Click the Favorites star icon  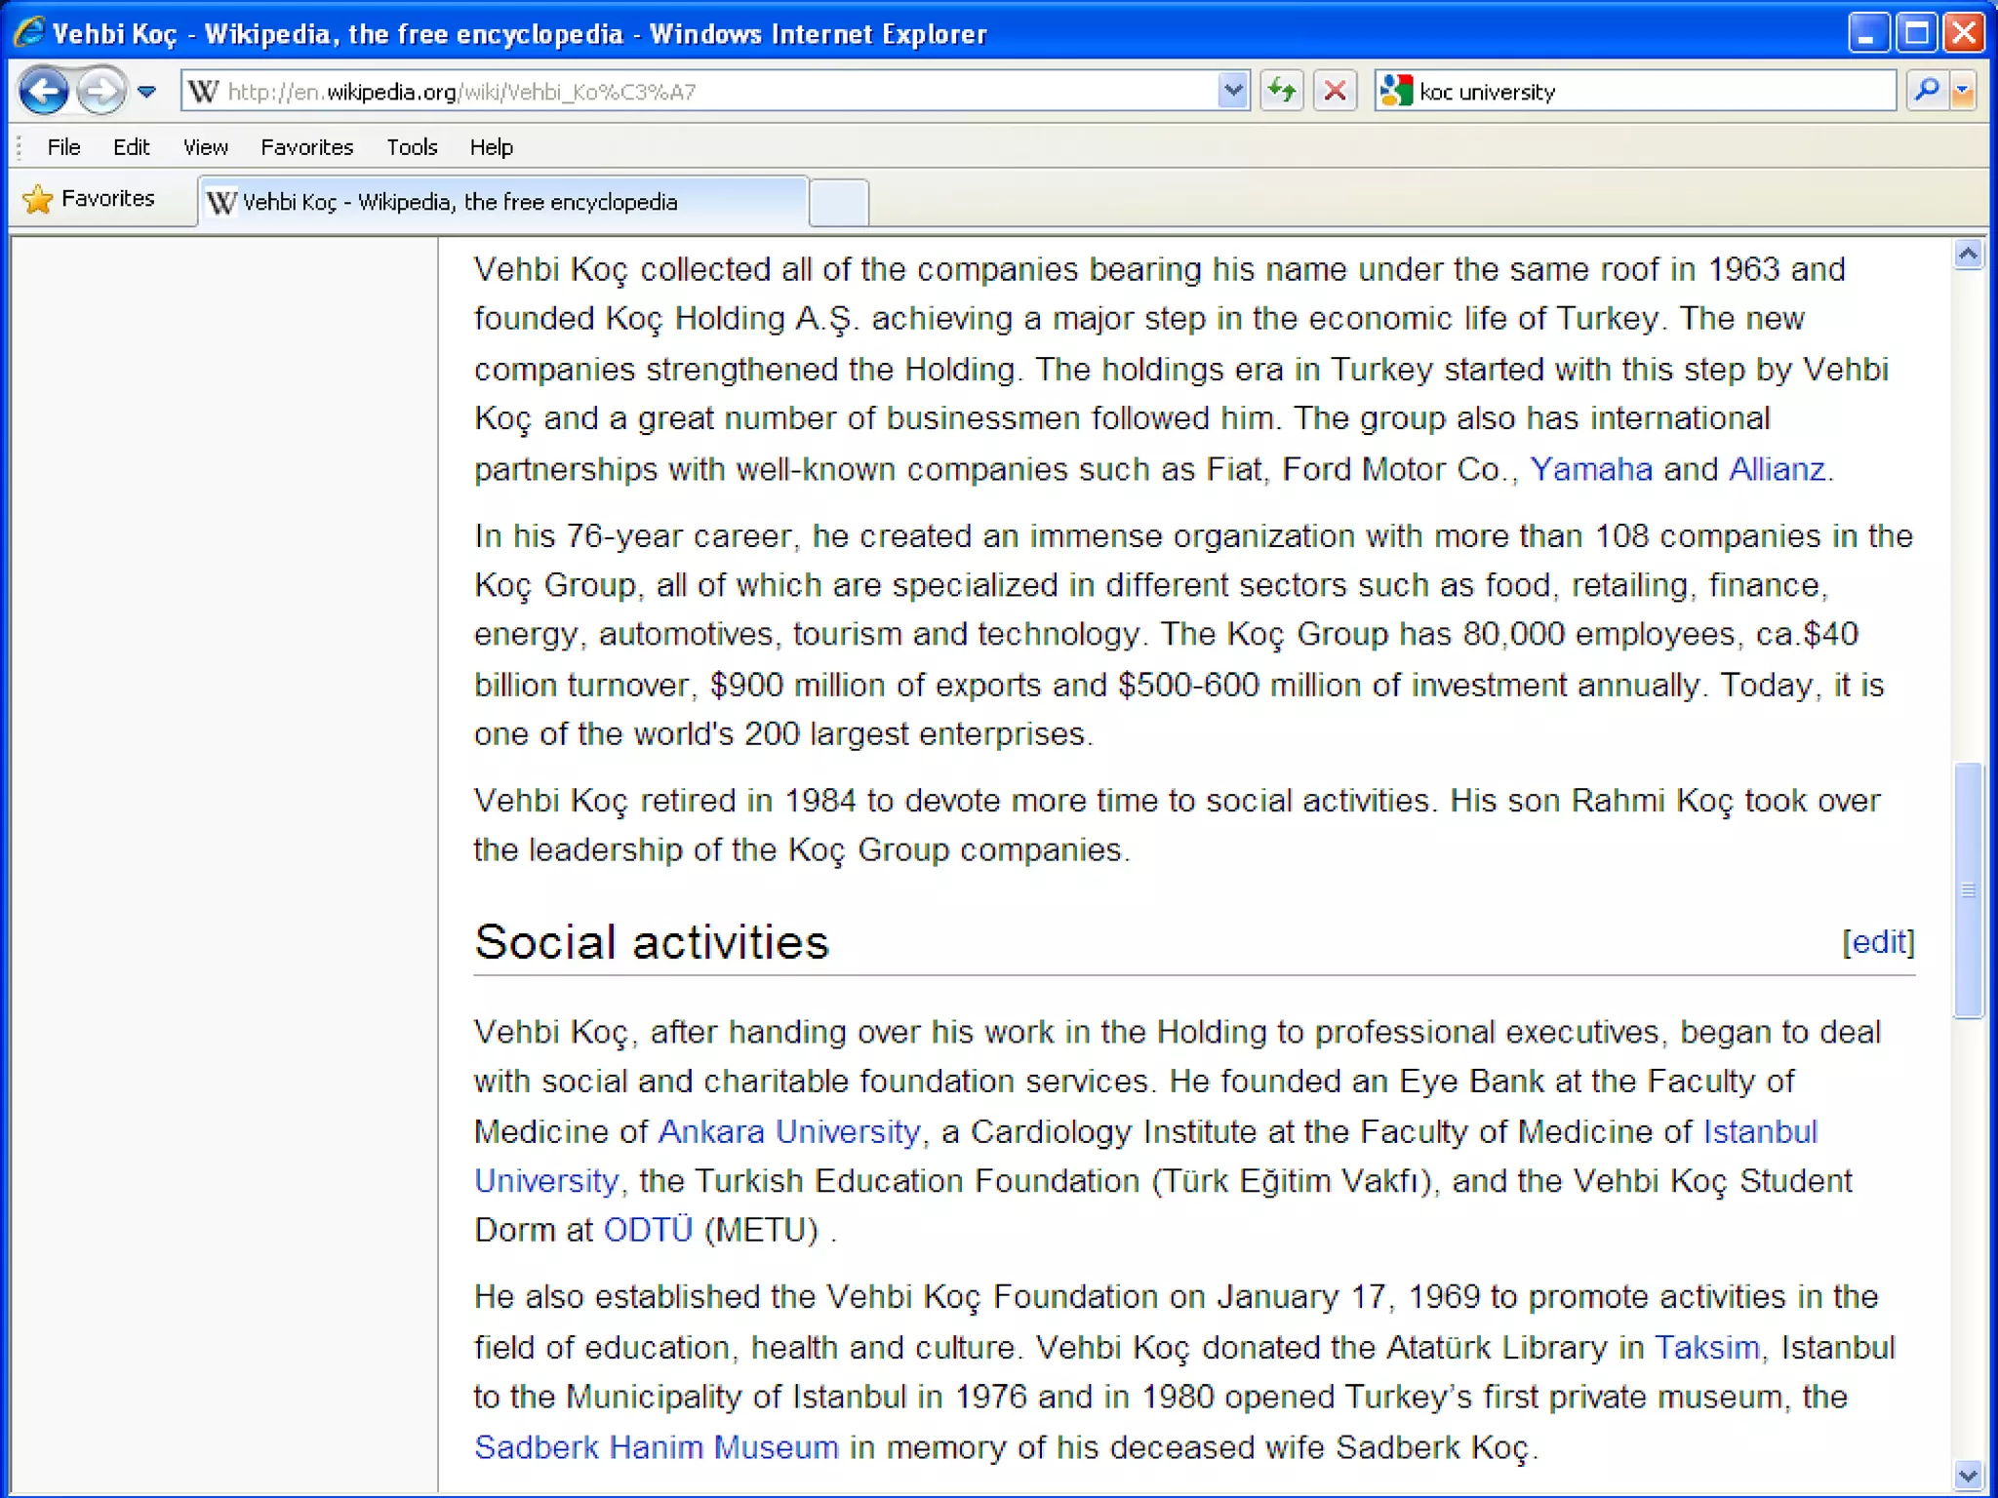tap(38, 199)
